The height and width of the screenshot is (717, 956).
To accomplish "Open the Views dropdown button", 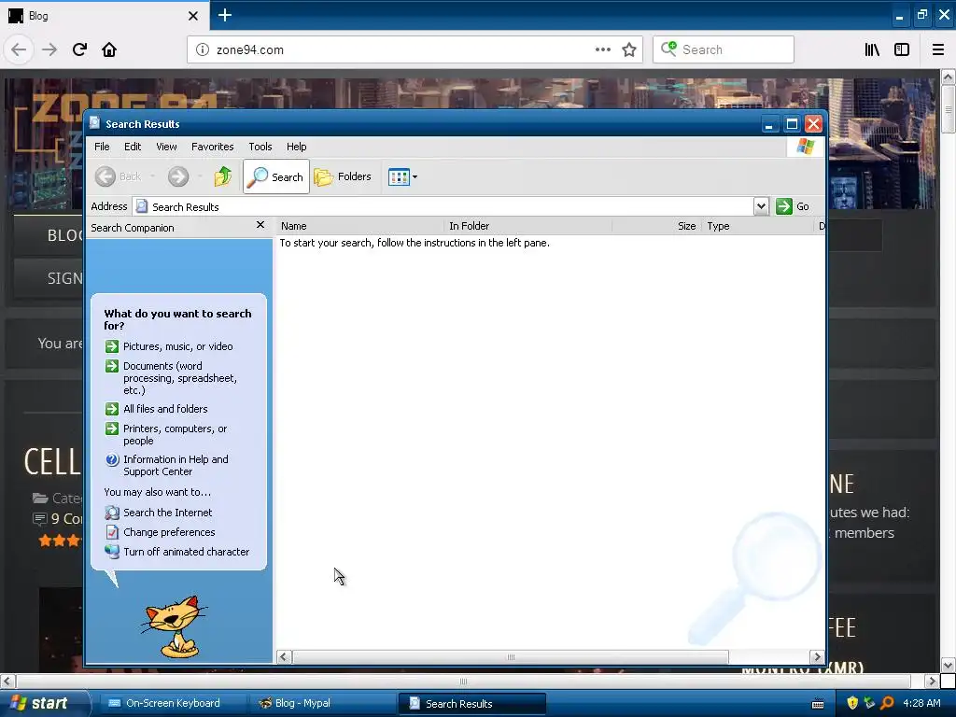I will 402,176.
